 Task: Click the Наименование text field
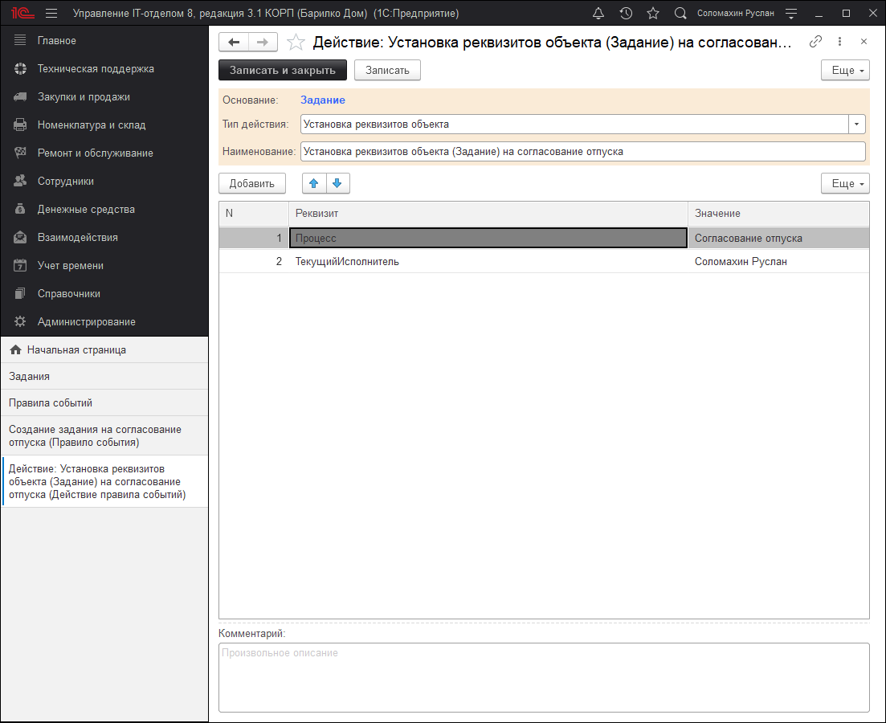pos(582,152)
